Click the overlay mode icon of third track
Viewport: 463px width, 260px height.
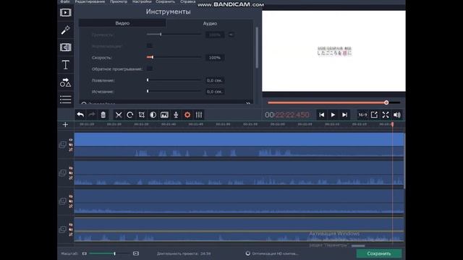point(62,201)
